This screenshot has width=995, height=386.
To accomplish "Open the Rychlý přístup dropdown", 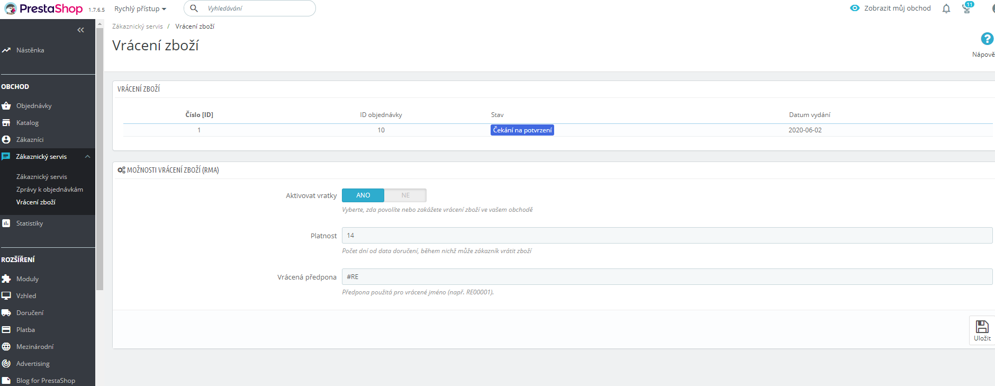I will click(x=140, y=9).
